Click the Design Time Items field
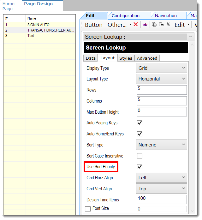Screen dimensions: 202x220 coord(162,199)
